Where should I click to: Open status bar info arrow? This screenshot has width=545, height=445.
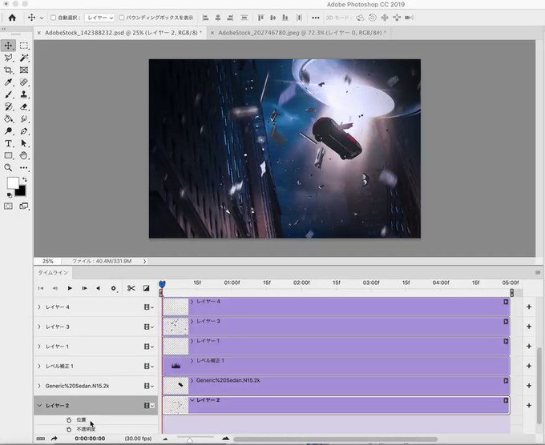pyautogui.click(x=144, y=261)
